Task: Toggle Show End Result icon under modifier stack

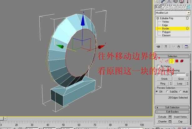Action: 166,46
